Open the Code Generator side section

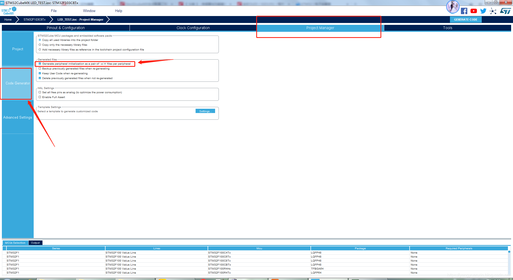pyautogui.click(x=18, y=83)
